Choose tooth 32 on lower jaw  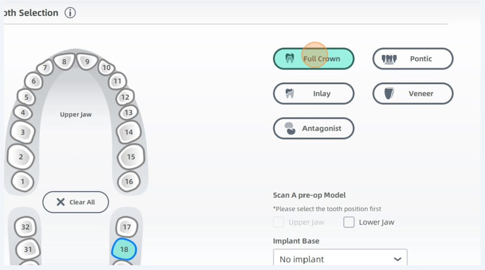(x=25, y=227)
